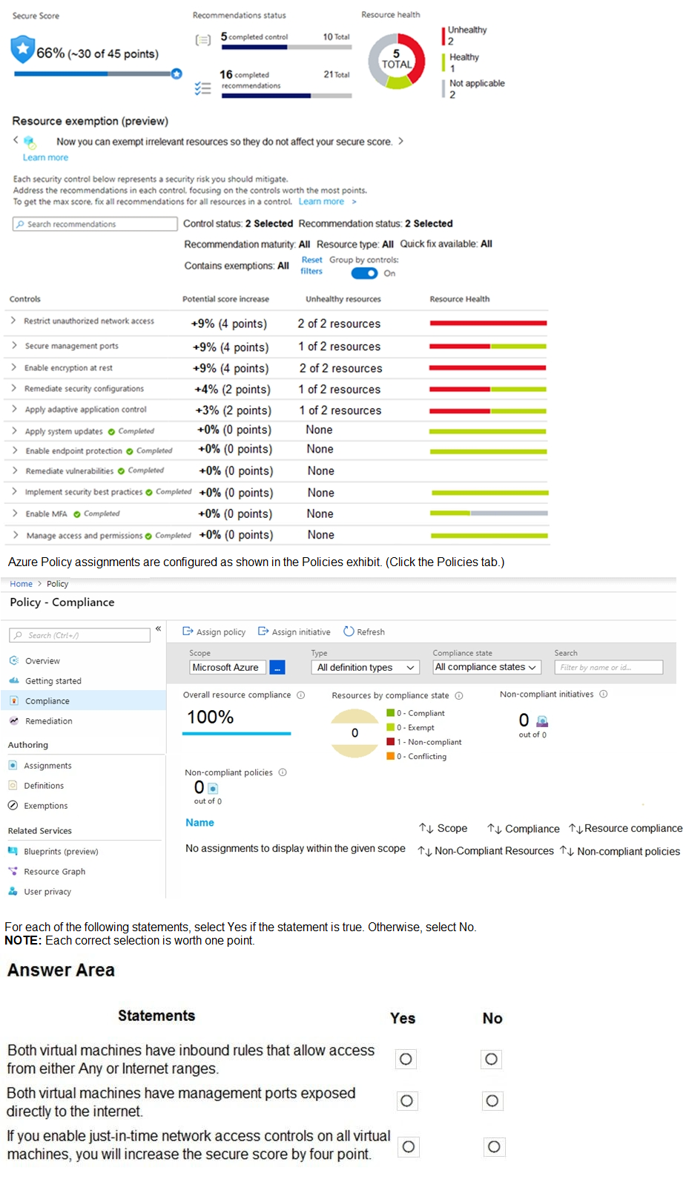Open Compliance in the Policy menu
This screenshot has width=686, height=1179.
[47, 700]
